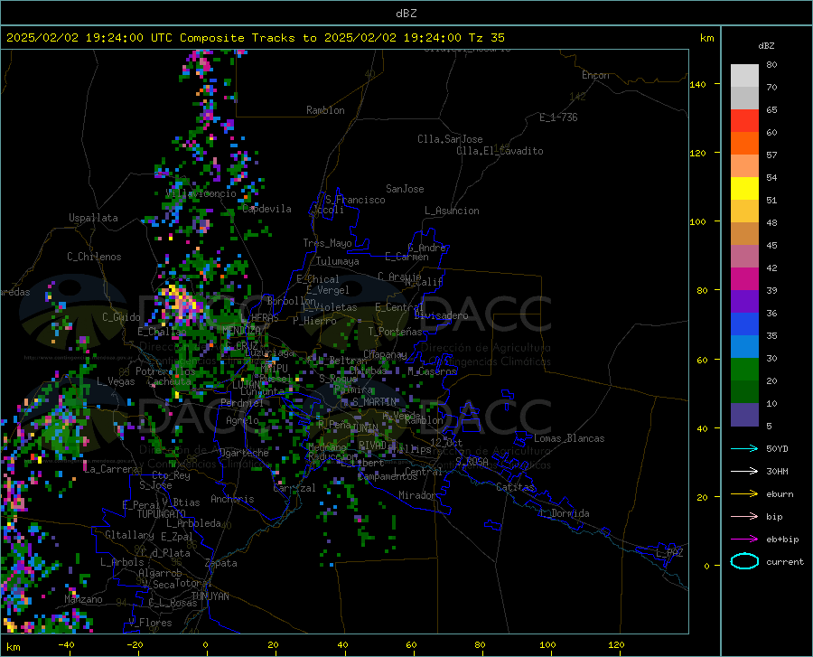
Task: Click the Catitas map label
Action: click(515, 487)
